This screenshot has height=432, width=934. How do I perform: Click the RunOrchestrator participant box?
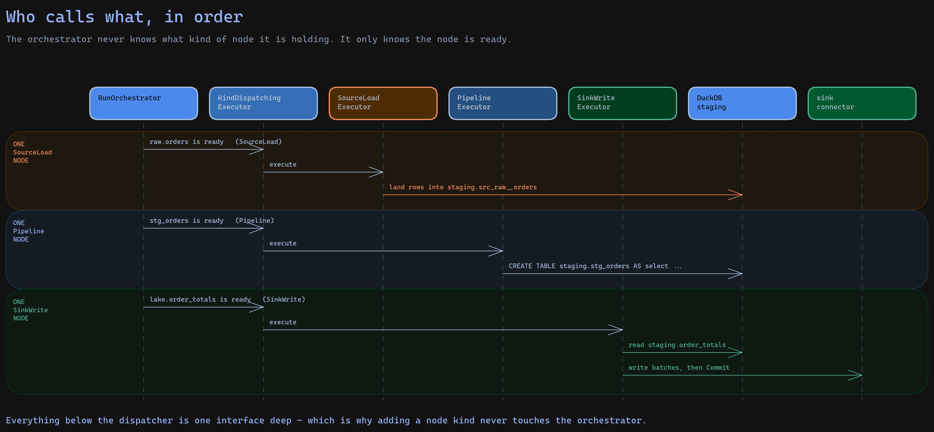click(x=143, y=103)
